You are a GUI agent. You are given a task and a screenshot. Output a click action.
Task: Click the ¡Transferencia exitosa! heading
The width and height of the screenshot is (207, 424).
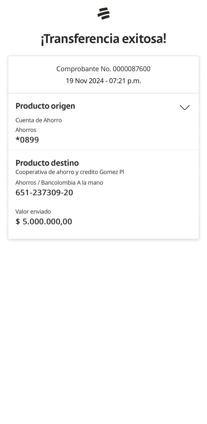click(103, 39)
